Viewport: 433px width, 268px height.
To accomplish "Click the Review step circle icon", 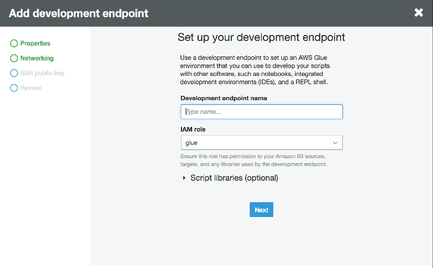I will [x=14, y=88].
